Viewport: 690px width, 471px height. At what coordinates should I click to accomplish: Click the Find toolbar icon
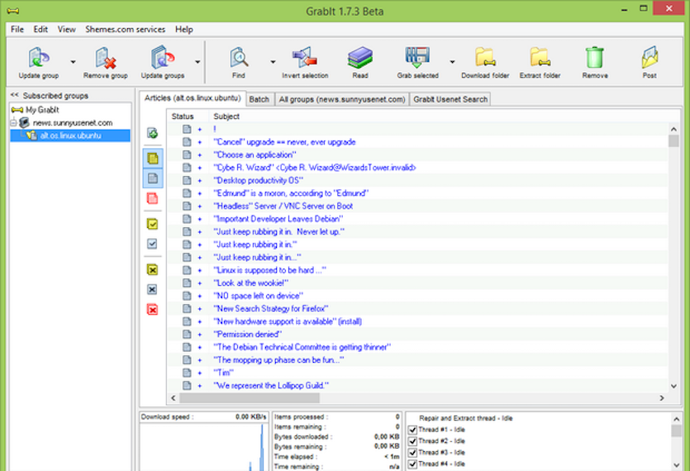[239, 58]
